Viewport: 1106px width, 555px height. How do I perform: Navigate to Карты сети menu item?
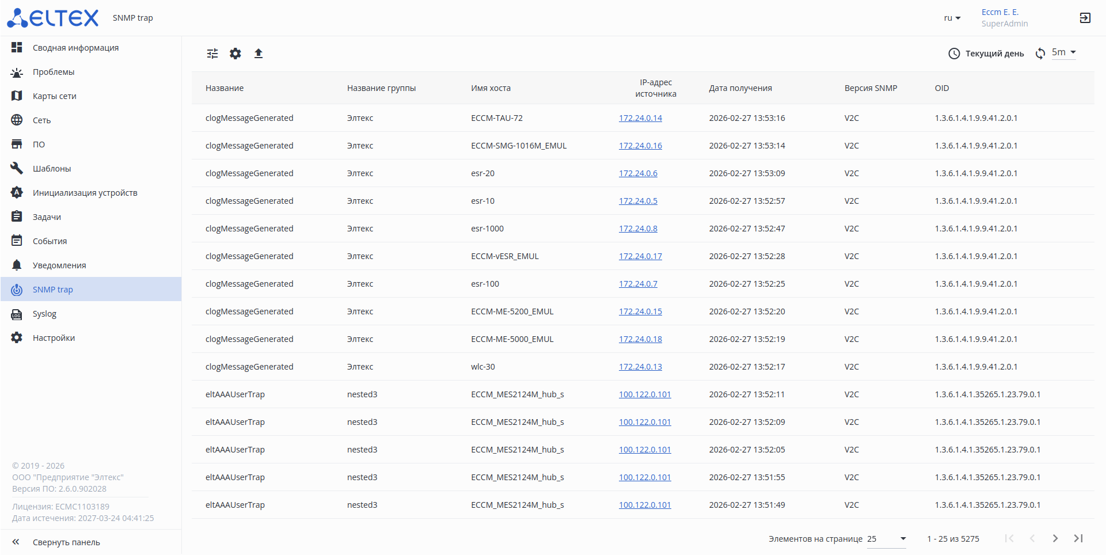point(54,96)
